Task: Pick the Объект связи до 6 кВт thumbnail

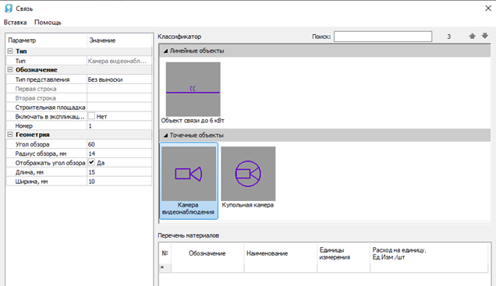Action: pos(193,89)
